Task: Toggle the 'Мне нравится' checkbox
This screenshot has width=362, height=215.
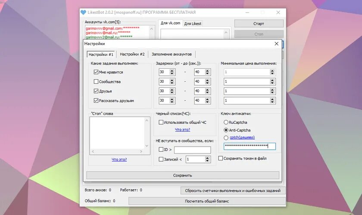Action: [96, 72]
